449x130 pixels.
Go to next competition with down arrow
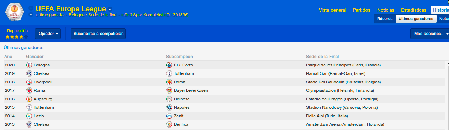31,15
